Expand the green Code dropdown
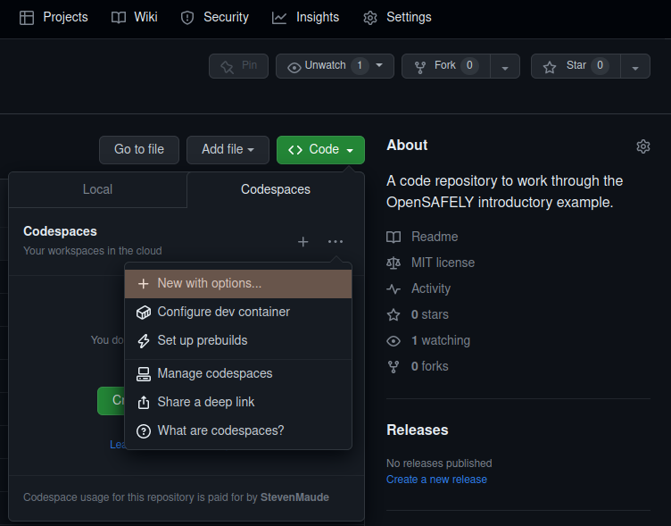 pos(320,150)
